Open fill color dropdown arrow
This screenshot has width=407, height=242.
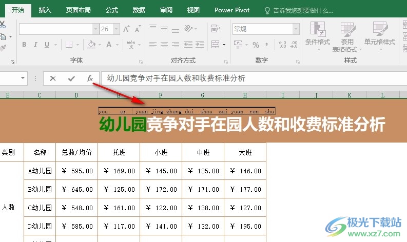pos(100,45)
